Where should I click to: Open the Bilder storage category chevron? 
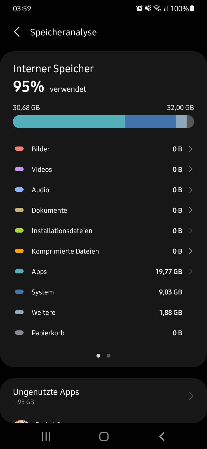(x=190, y=149)
